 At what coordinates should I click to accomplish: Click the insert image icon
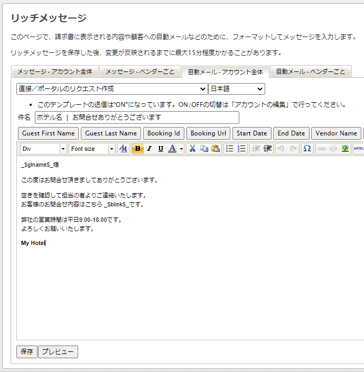[346, 149]
